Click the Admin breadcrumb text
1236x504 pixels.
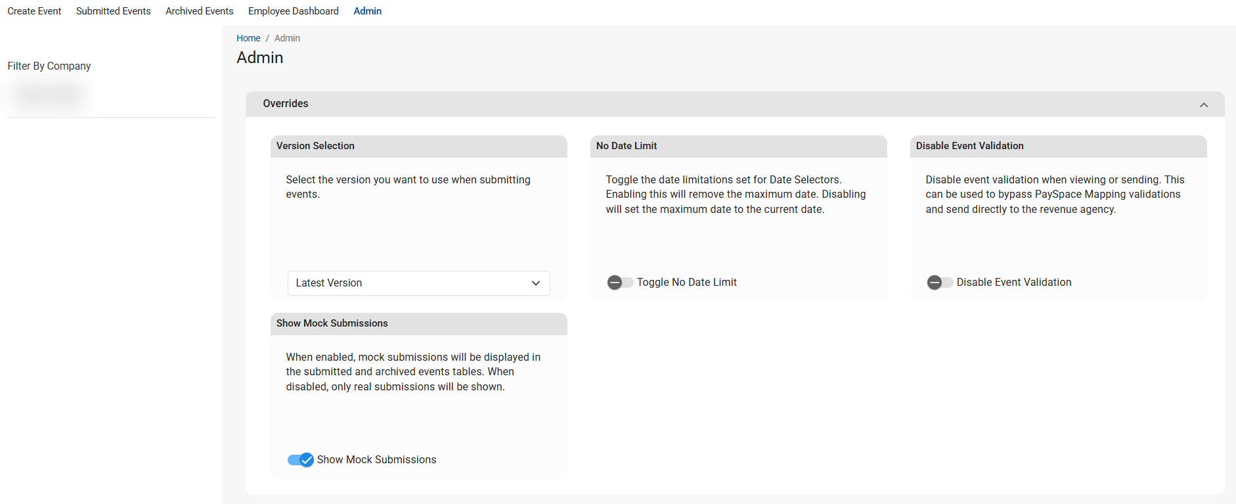287,38
